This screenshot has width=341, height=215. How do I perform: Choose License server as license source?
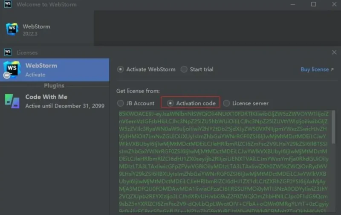point(227,103)
